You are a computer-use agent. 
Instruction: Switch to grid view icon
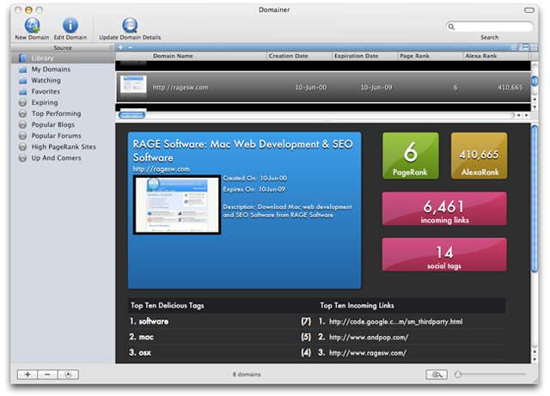click(534, 47)
